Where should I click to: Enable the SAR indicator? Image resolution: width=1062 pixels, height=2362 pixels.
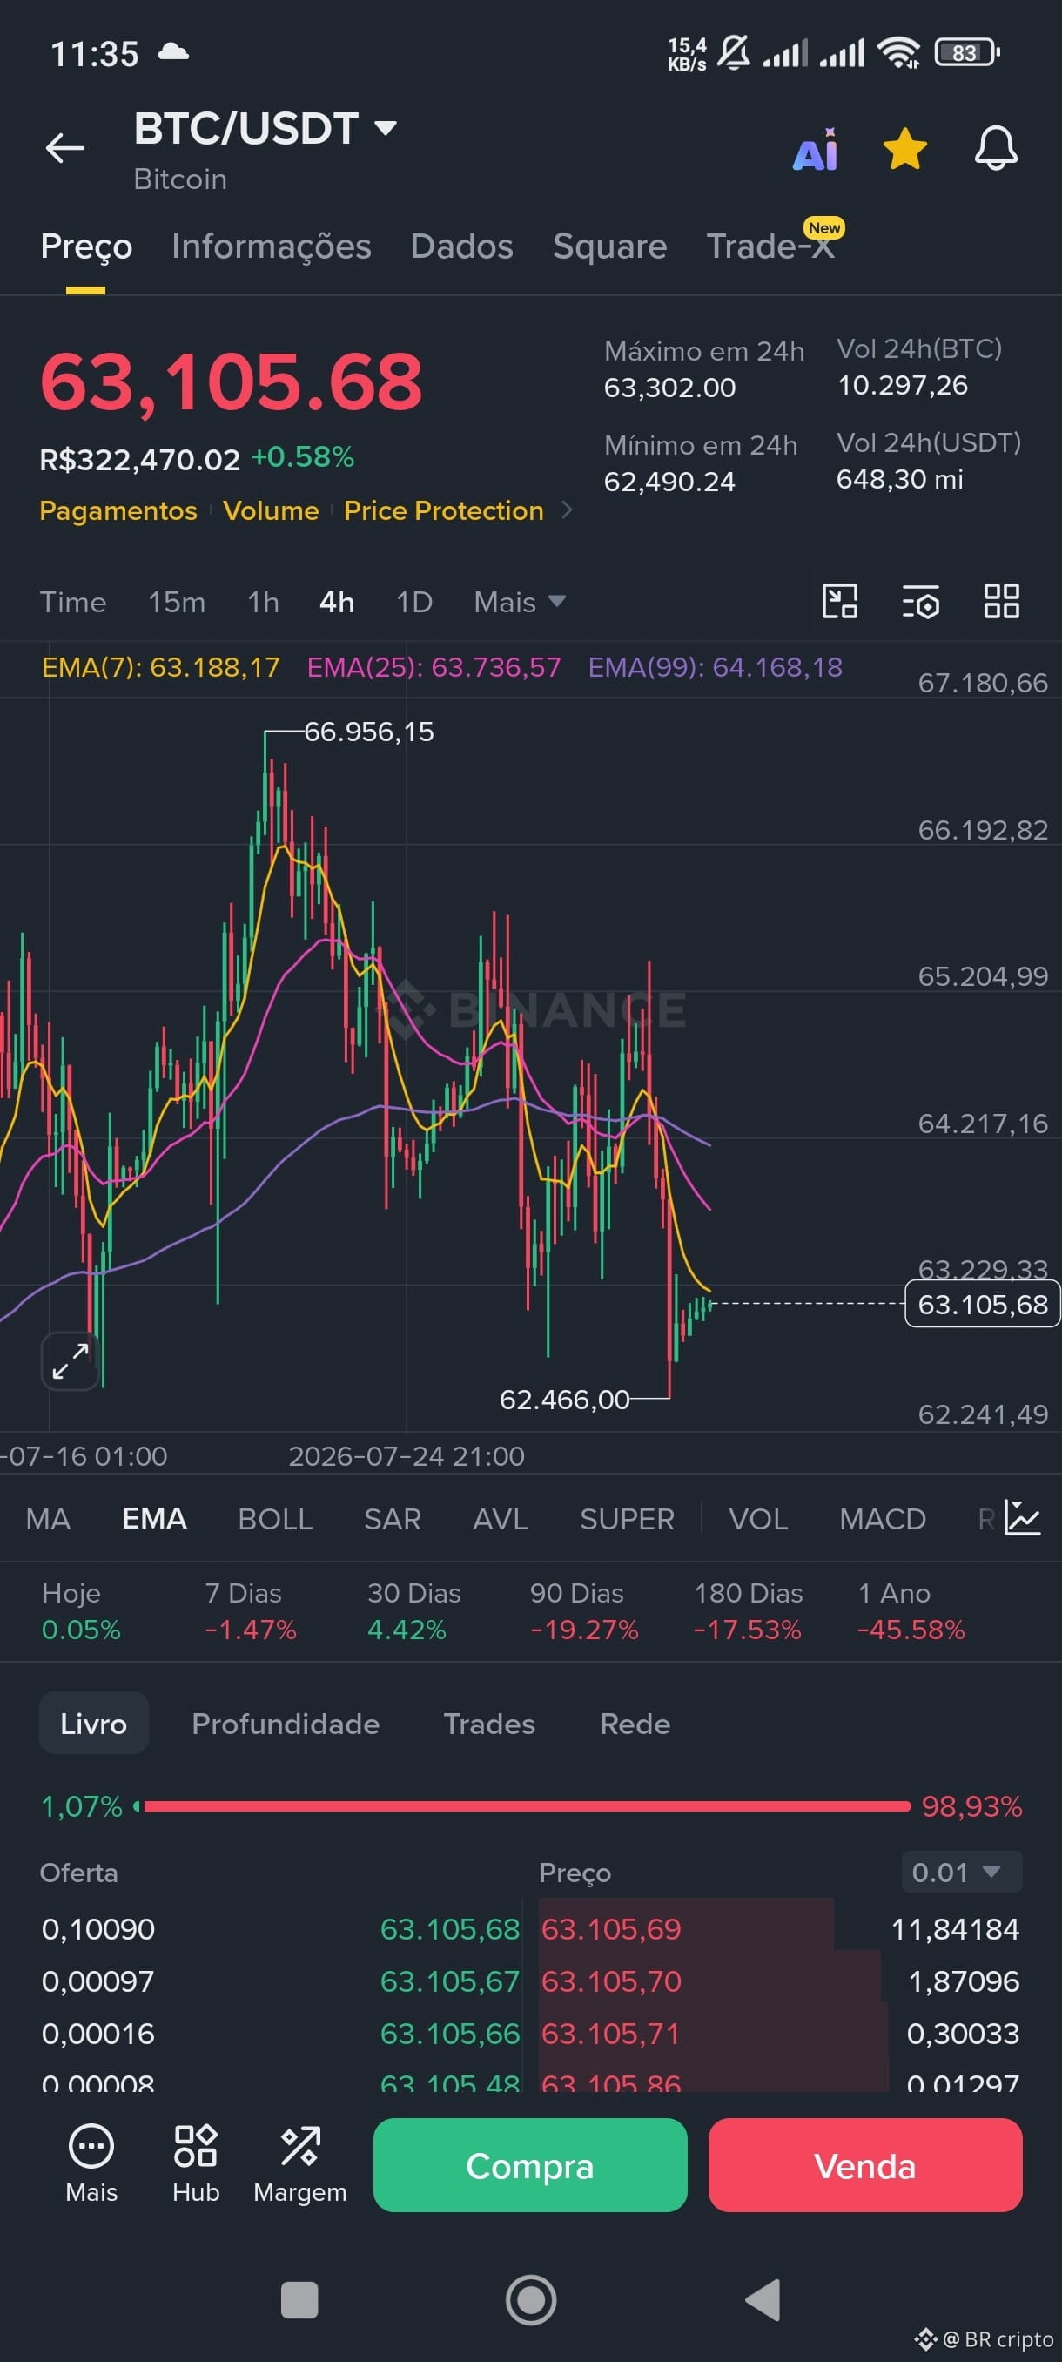[x=393, y=1519]
